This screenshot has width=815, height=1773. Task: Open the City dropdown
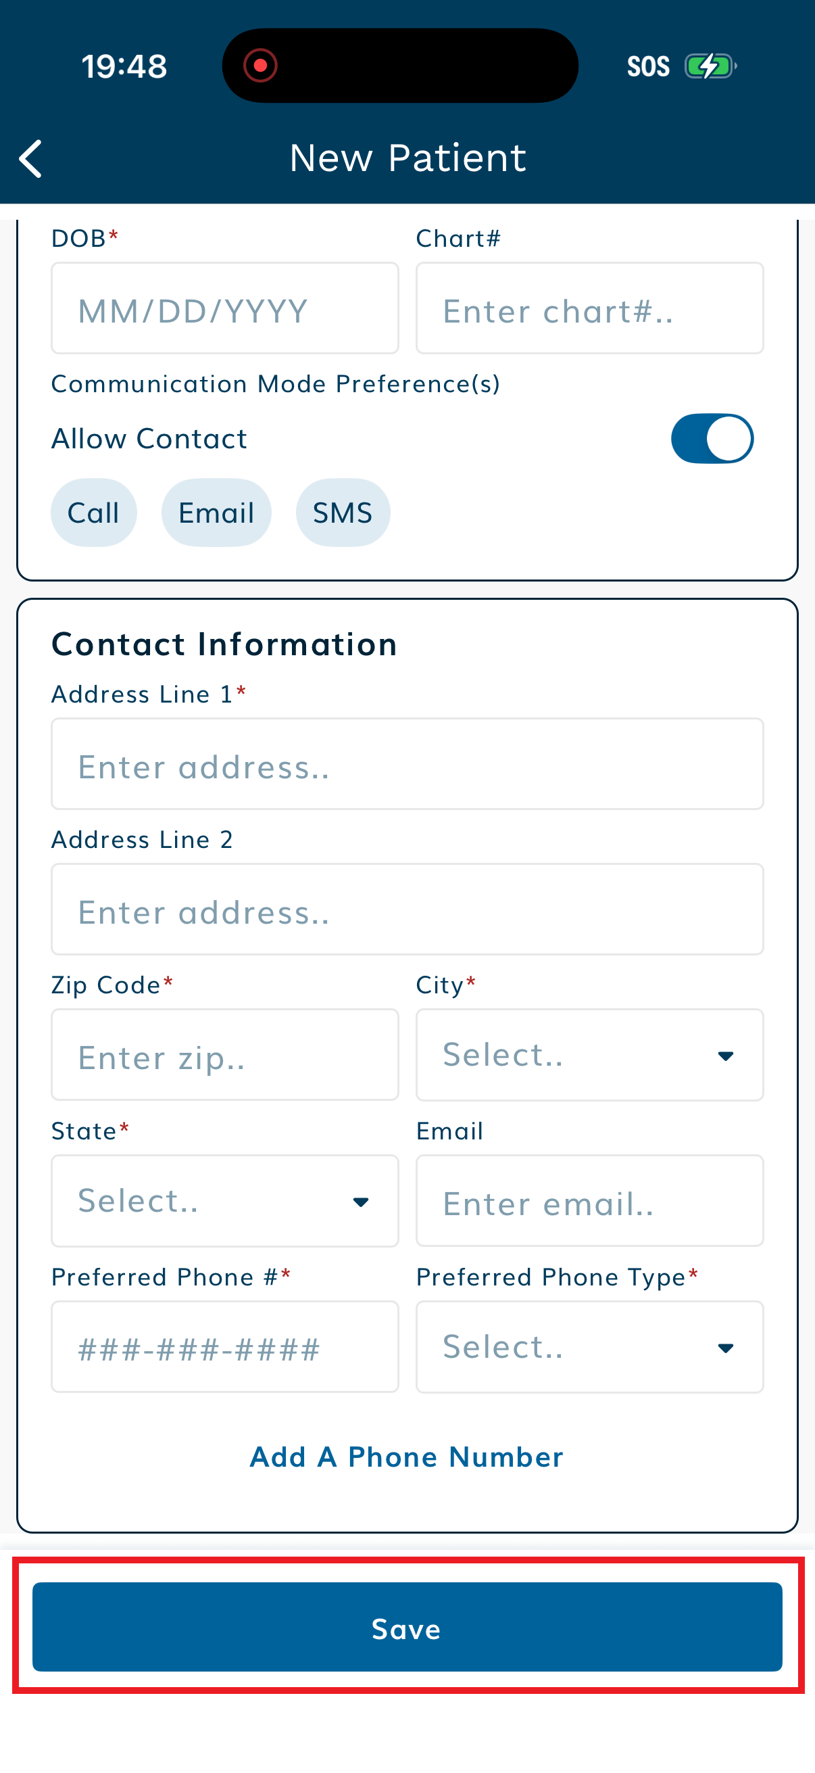tap(589, 1054)
